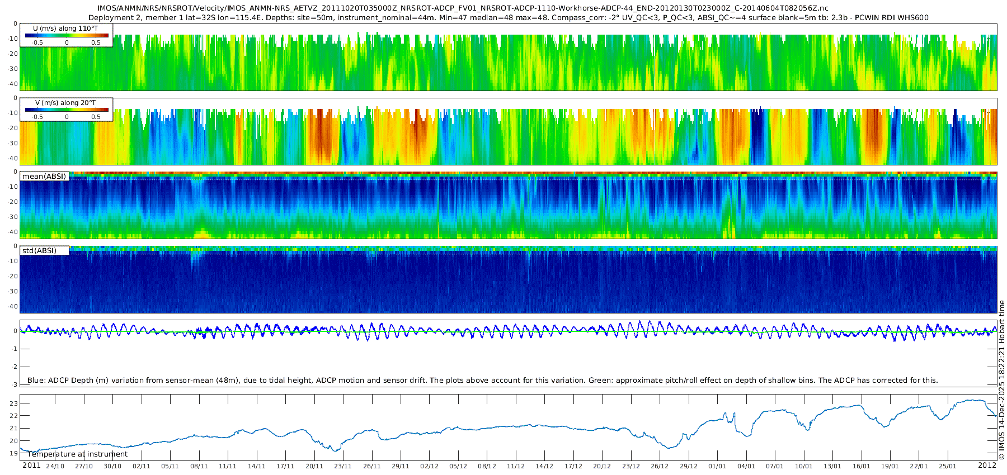Screen dimensions: 1007x475
Task: Select the 23/11 date tick label
Action: (x=342, y=466)
